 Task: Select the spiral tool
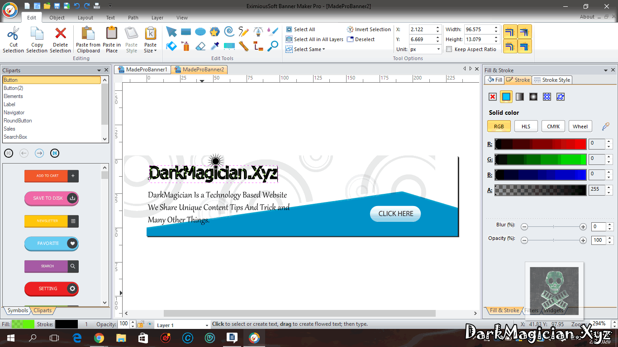click(229, 32)
